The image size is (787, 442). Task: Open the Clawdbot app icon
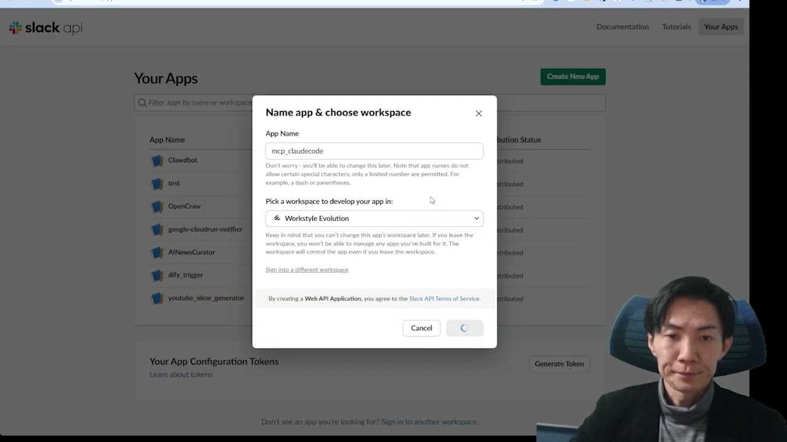pos(157,161)
